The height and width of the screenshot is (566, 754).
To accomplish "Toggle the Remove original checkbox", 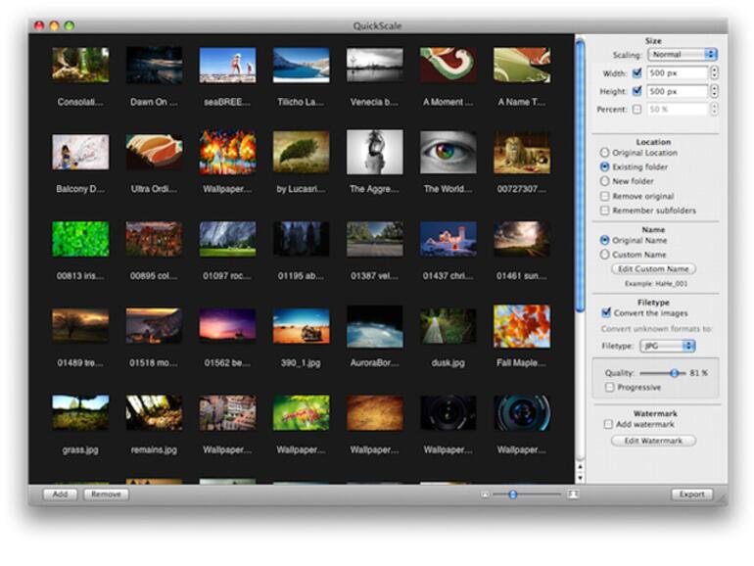I will pyautogui.click(x=604, y=196).
